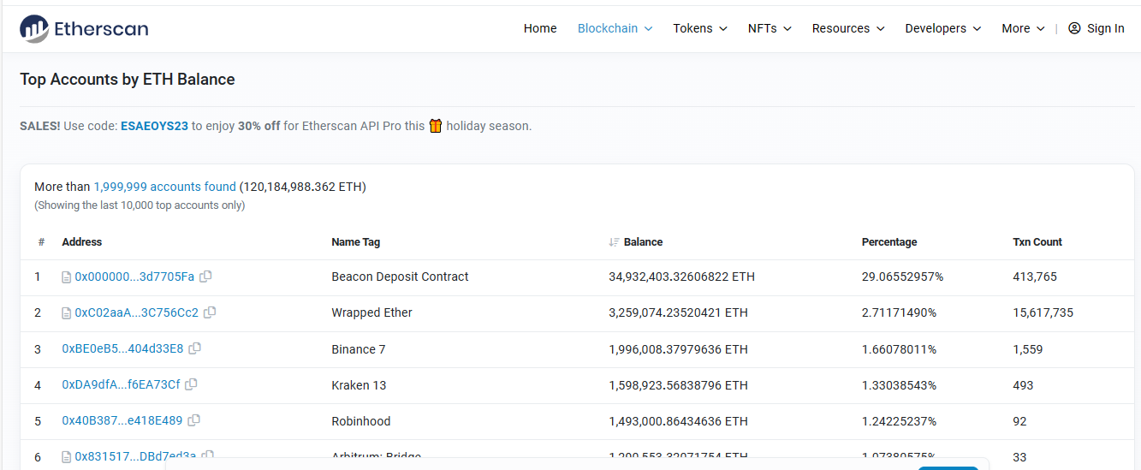The width and height of the screenshot is (1141, 470).
Task: Click percentage 29.06552957%
Action: (x=903, y=277)
